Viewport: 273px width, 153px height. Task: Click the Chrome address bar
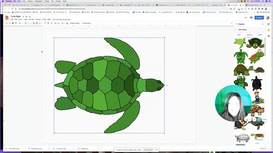pyautogui.click(x=122, y=8)
